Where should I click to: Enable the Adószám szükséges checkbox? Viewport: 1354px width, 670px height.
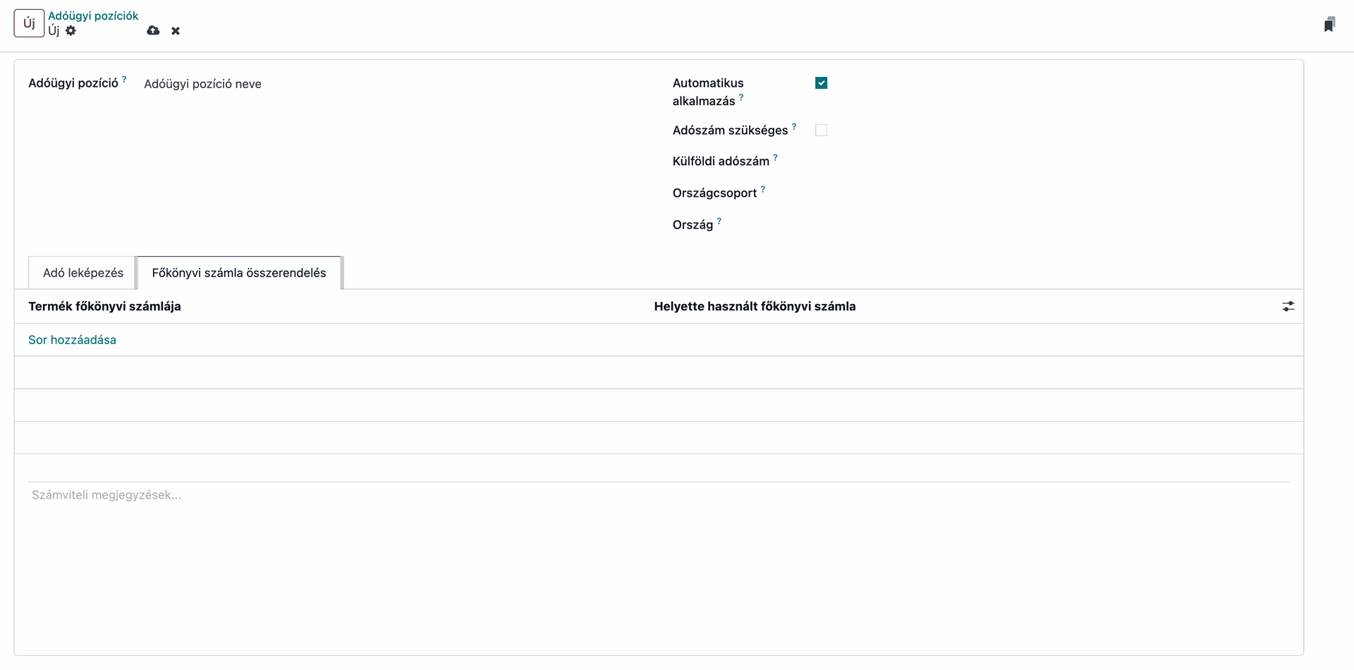(821, 130)
